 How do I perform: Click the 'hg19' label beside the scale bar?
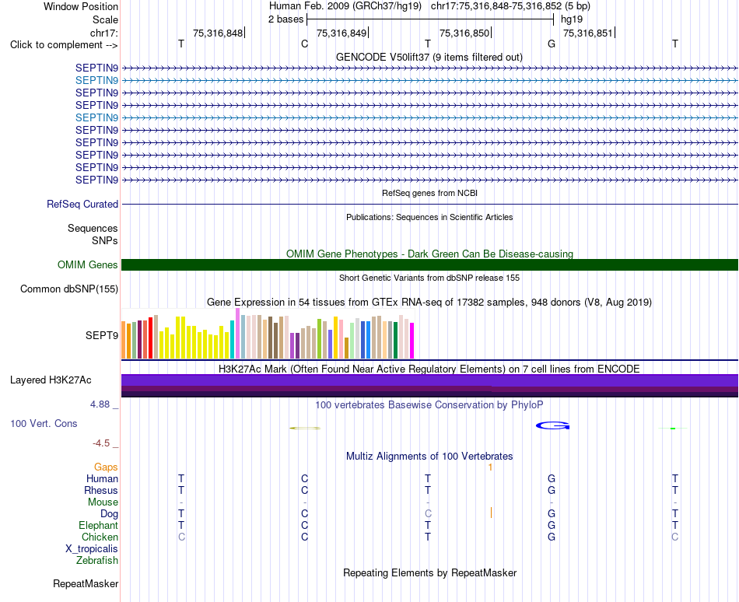(571, 19)
